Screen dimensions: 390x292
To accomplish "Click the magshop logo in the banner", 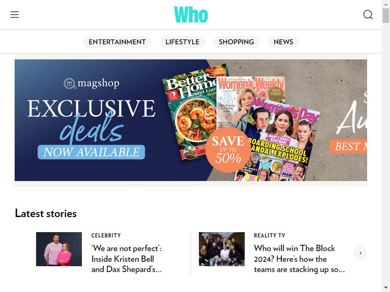I will click(x=92, y=83).
